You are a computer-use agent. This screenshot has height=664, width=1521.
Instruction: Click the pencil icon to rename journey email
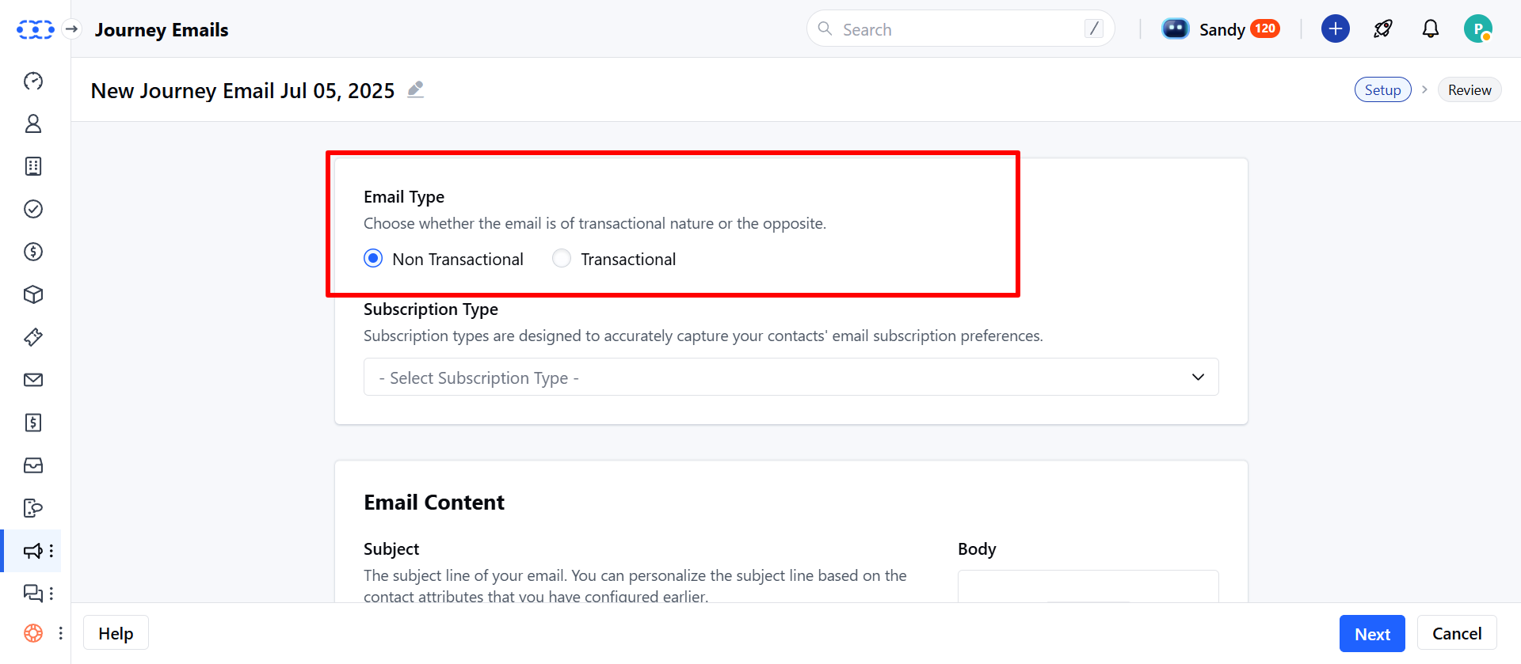[415, 89]
